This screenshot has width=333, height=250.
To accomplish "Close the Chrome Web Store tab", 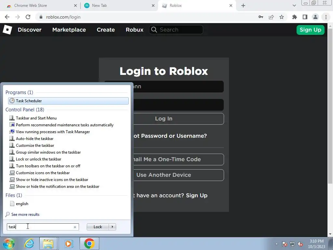I will [x=75, y=6].
